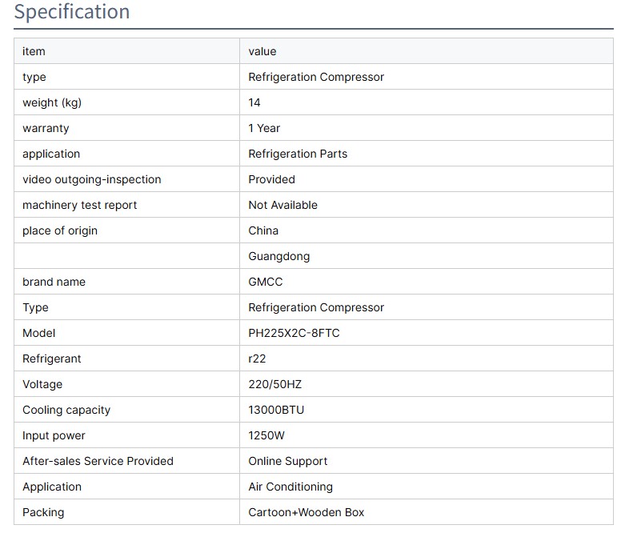Click the Voltage value 220/50HZ
Image resolution: width=625 pixels, height=533 pixels.
pyautogui.click(x=275, y=384)
